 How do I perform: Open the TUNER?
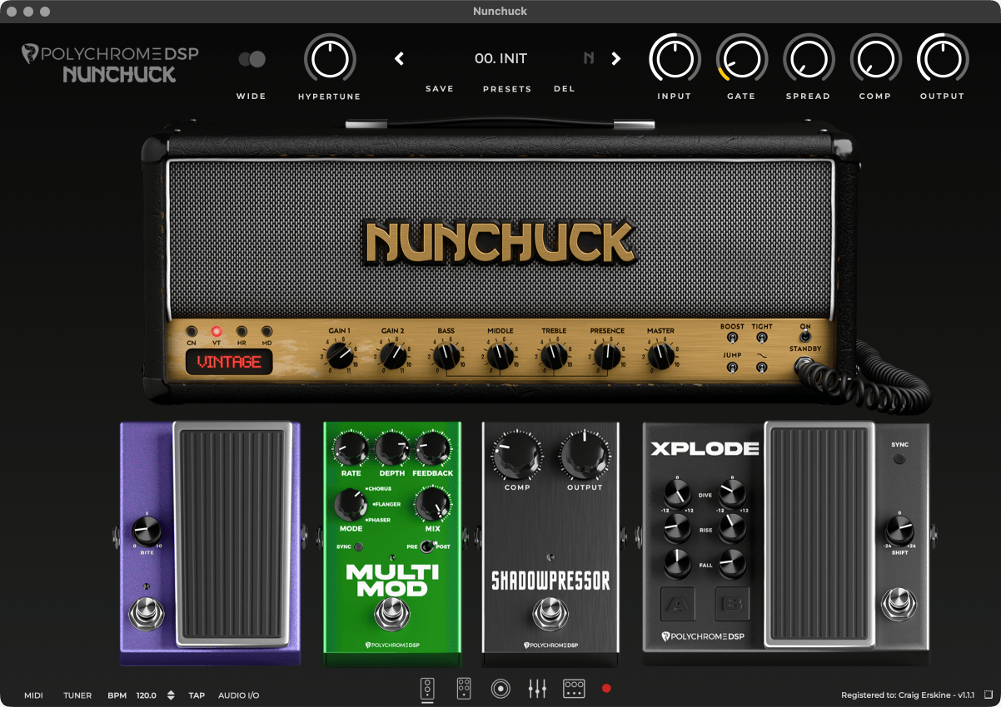(77, 695)
